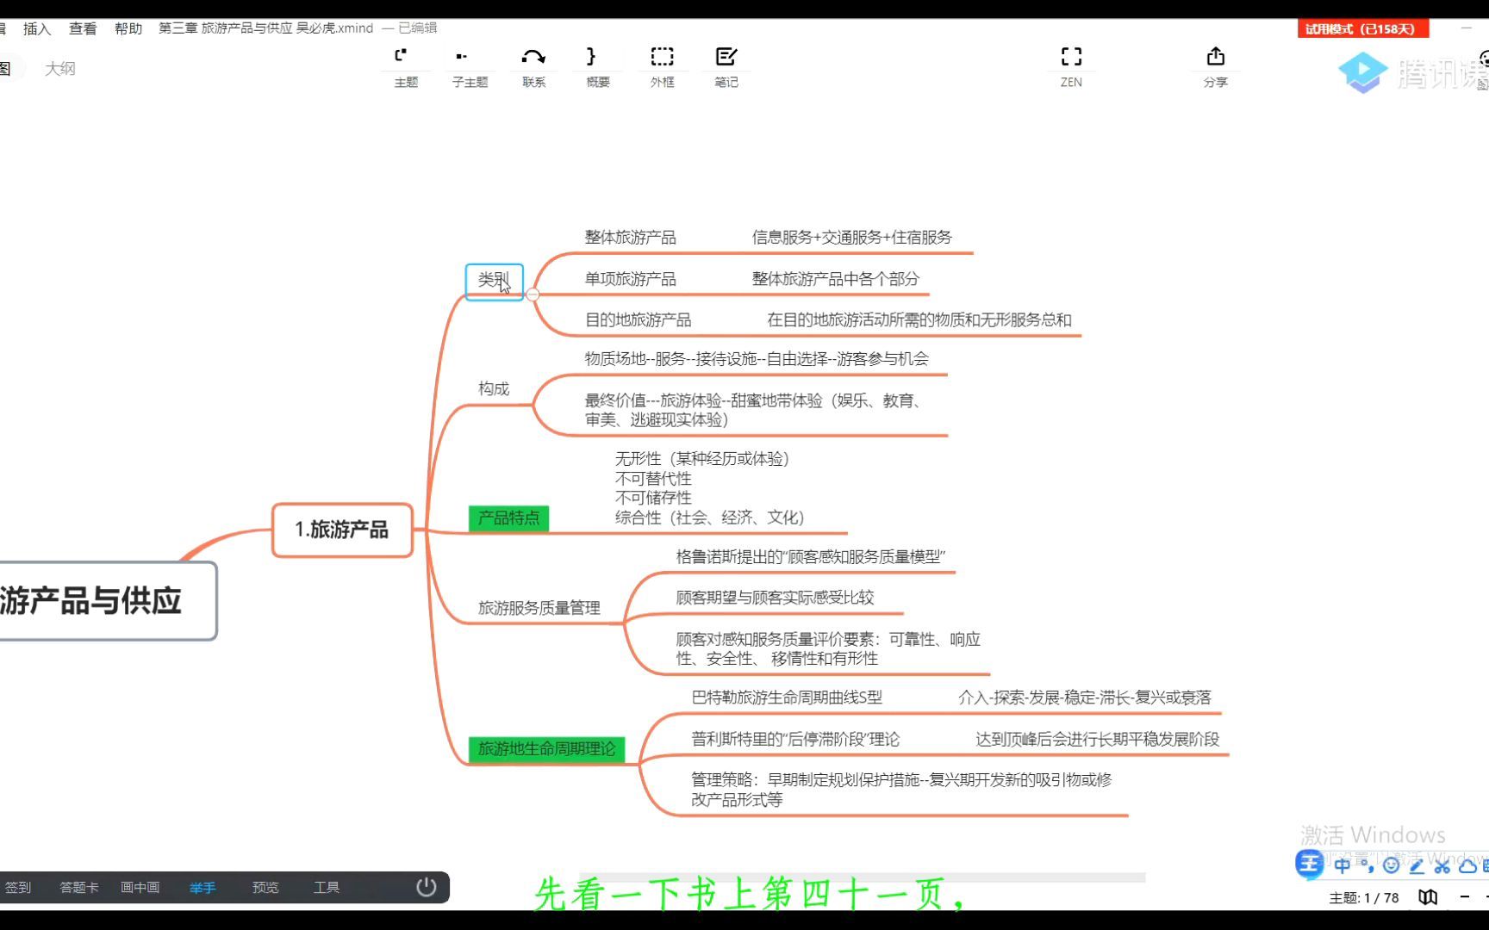Toggle the punctuation mode icon
Screen dimensions: 1489x930
click(1367, 865)
